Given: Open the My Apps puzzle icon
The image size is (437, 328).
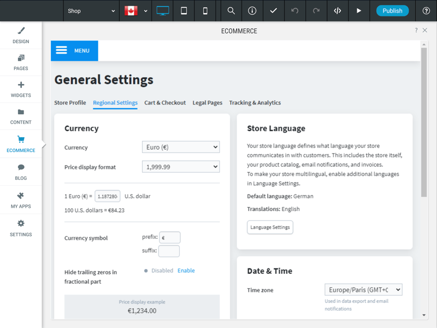Looking at the screenshot, I should coord(21,200).
